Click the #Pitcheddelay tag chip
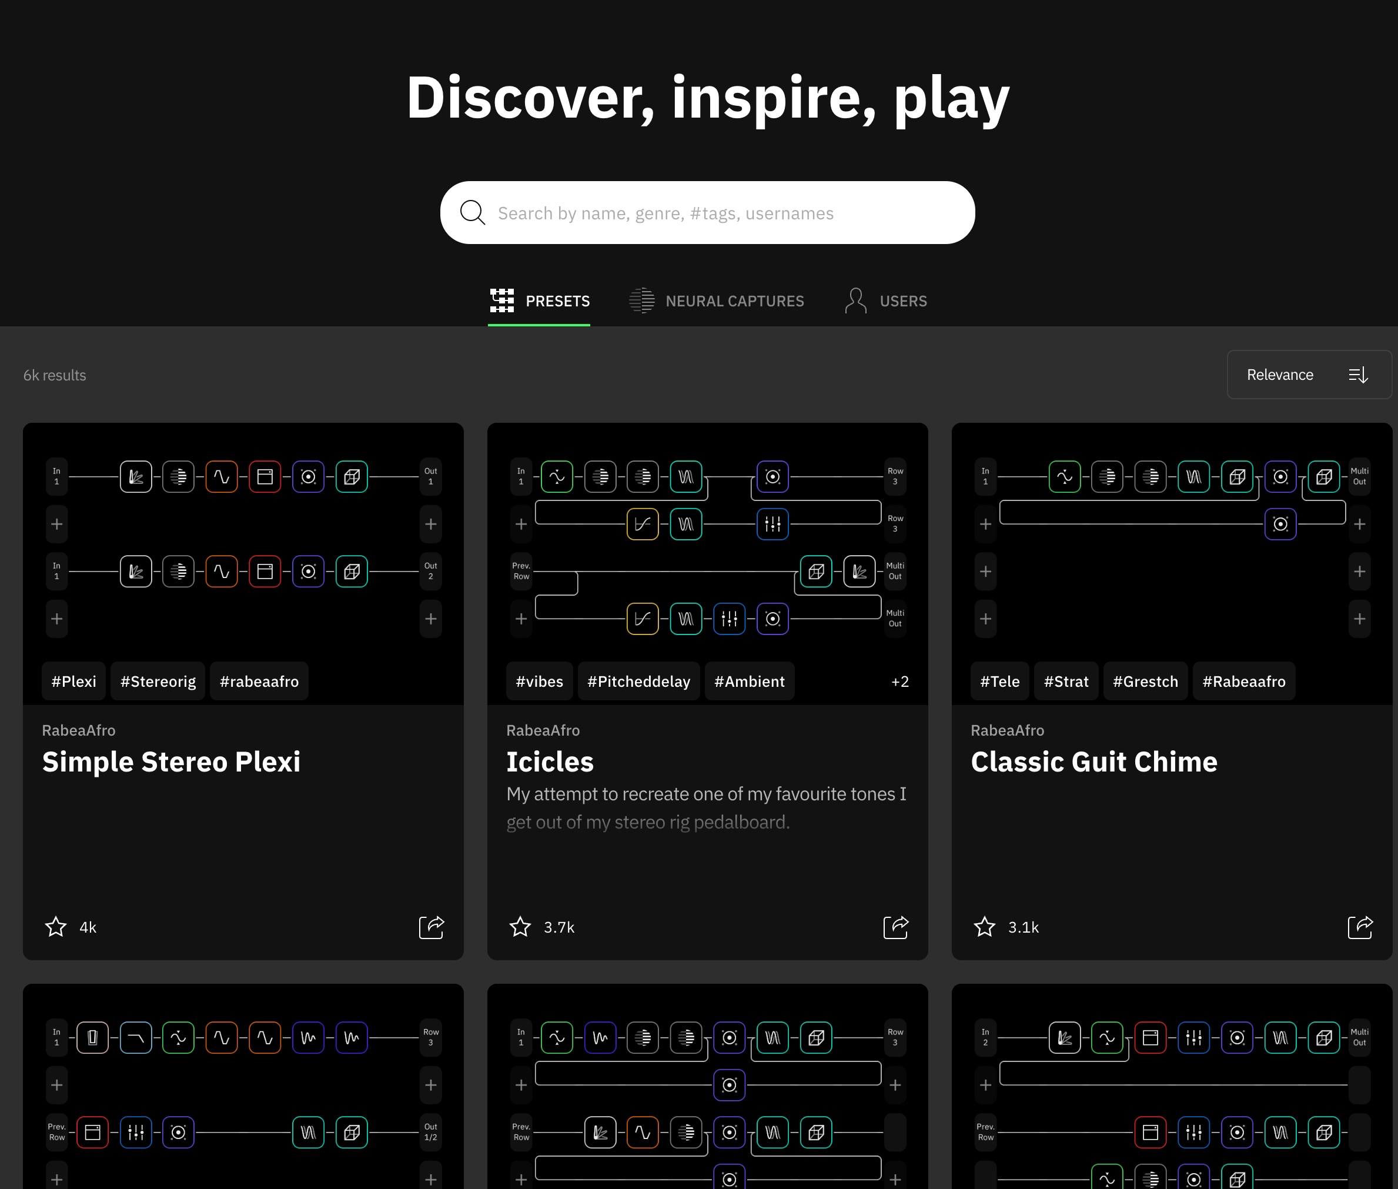The height and width of the screenshot is (1189, 1398). pyautogui.click(x=638, y=682)
